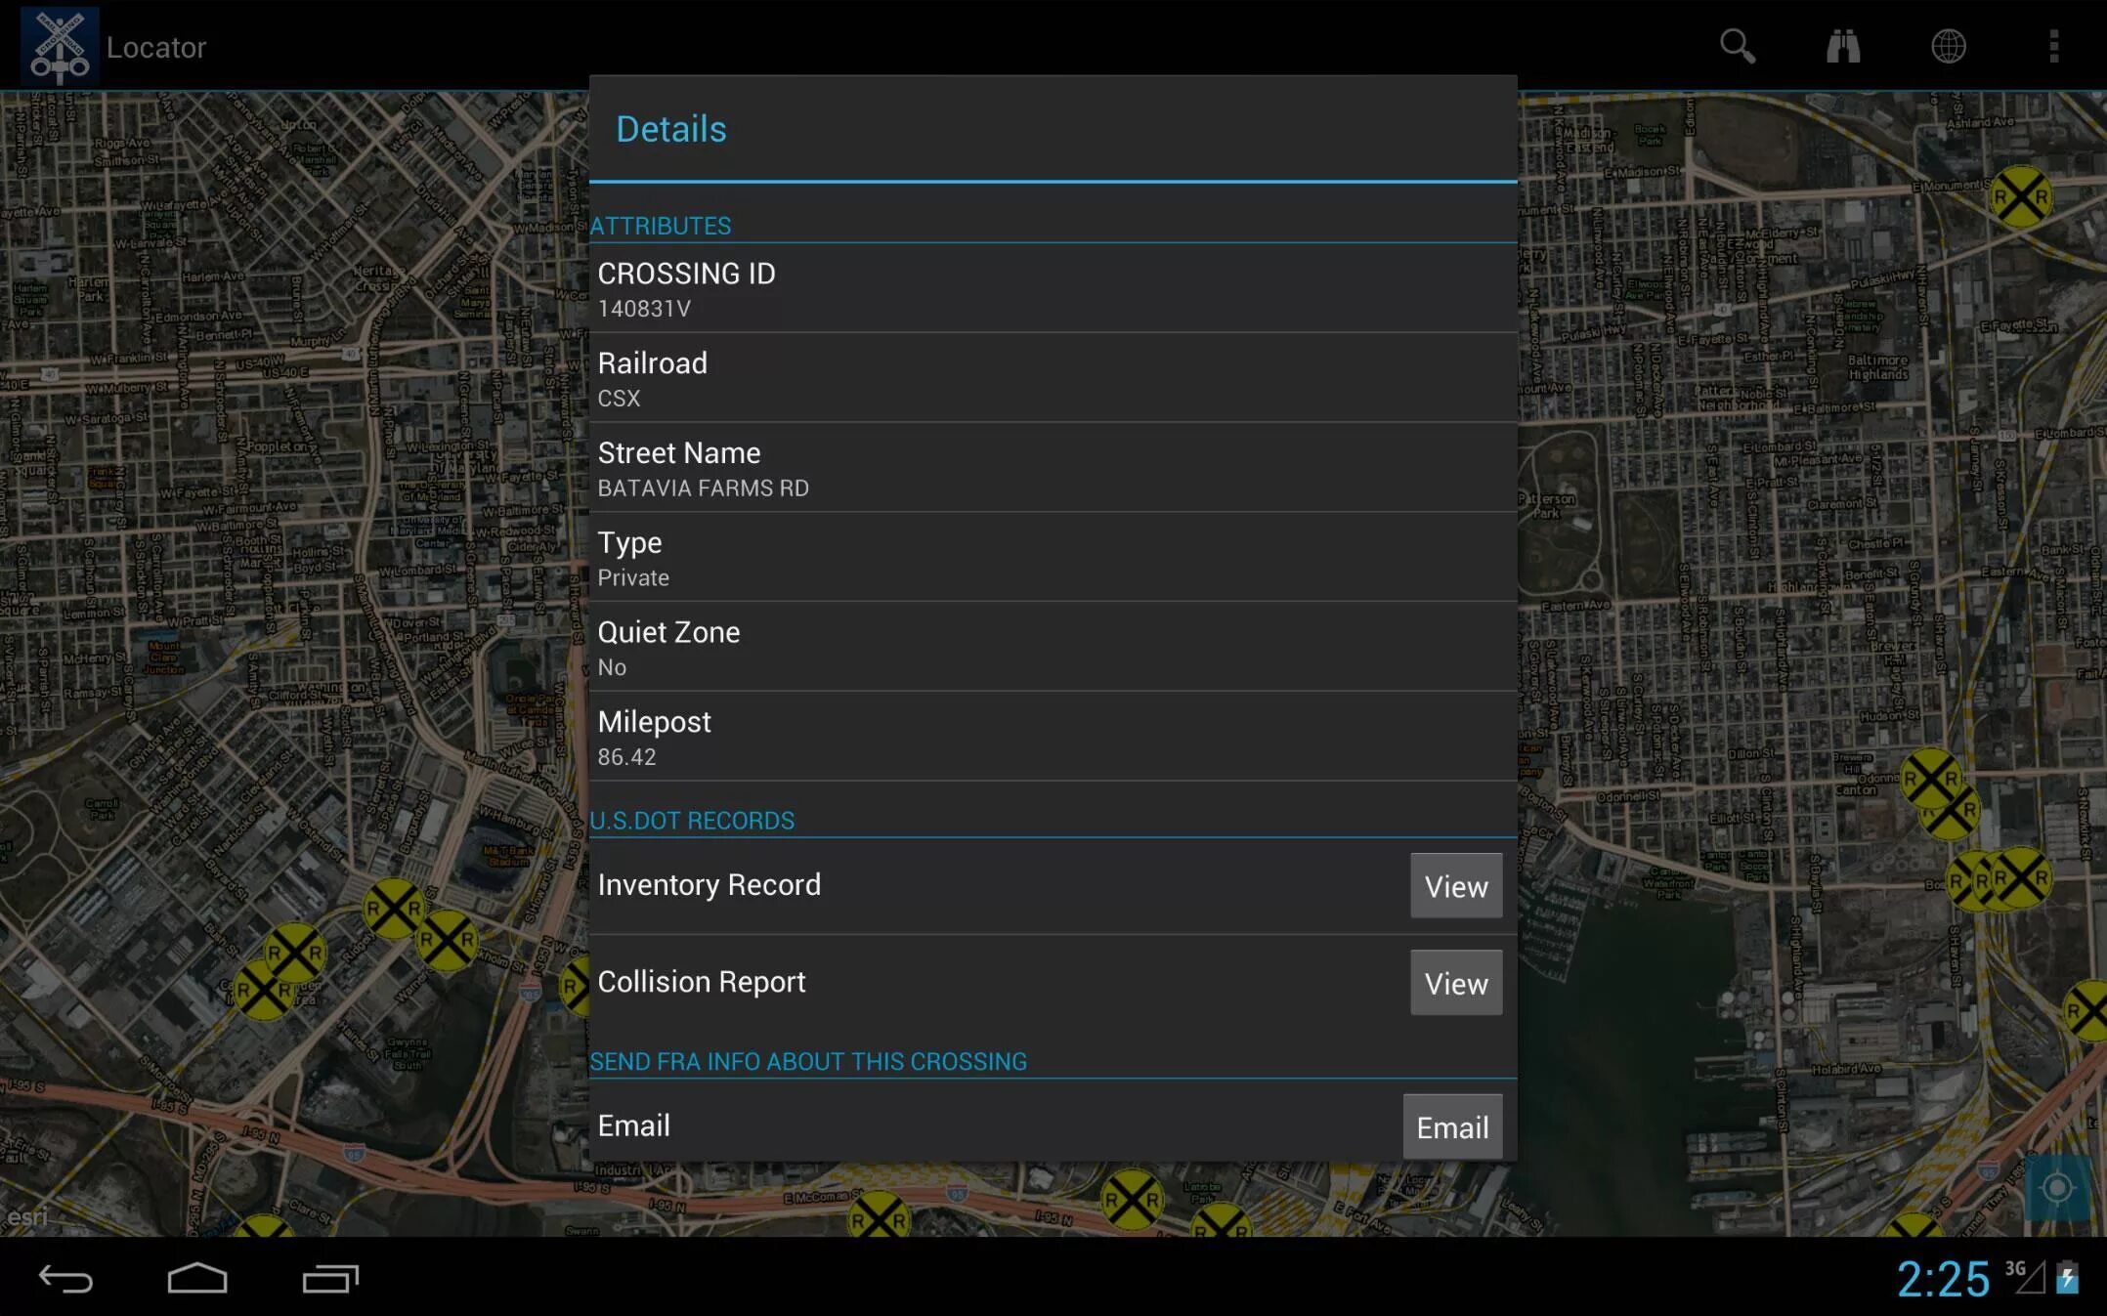Tap the Locator app logo icon
This screenshot has width=2107, height=1316.
coord(60,46)
